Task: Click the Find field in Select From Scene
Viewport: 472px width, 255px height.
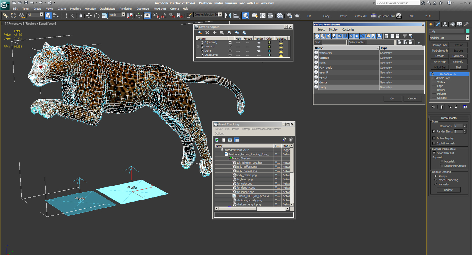Action: point(334,42)
